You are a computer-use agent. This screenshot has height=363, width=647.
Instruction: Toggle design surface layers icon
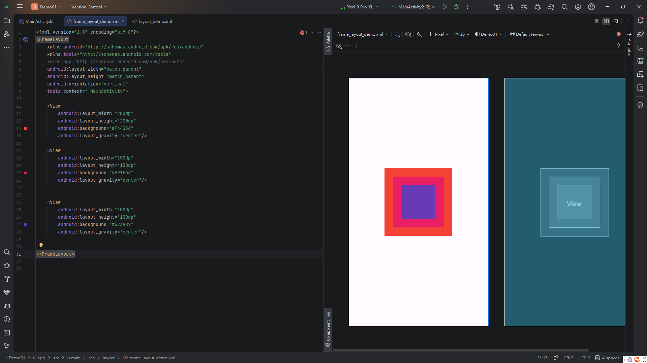pyautogui.click(x=397, y=34)
